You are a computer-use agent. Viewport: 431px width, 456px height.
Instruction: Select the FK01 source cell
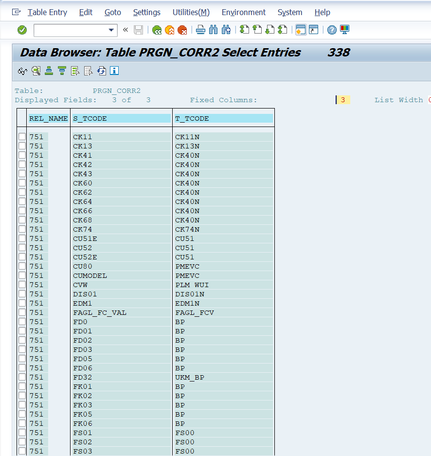click(x=122, y=386)
